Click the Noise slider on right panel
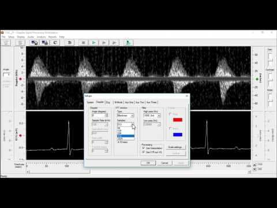The width and height of the screenshot is (277, 208). (270, 99)
